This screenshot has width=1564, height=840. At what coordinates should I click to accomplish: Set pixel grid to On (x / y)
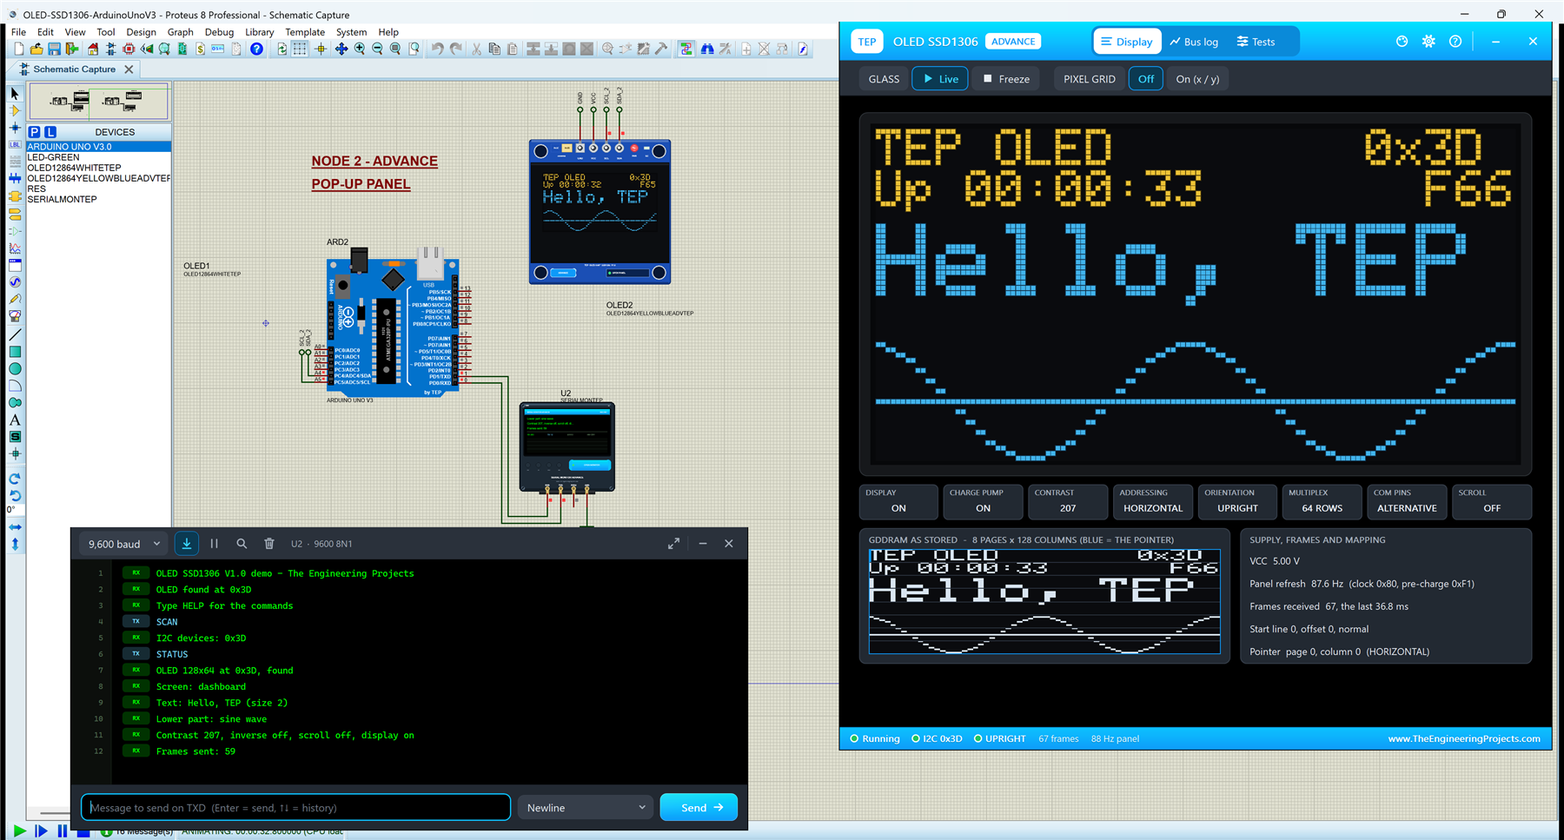click(x=1197, y=79)
